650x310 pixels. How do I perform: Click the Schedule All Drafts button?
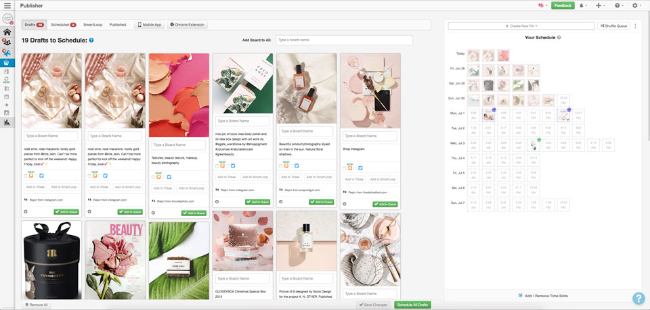tap(412, 305)
